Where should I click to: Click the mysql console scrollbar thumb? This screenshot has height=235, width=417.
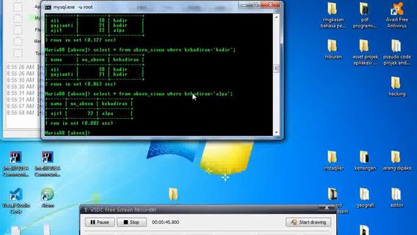pos(276,68)
